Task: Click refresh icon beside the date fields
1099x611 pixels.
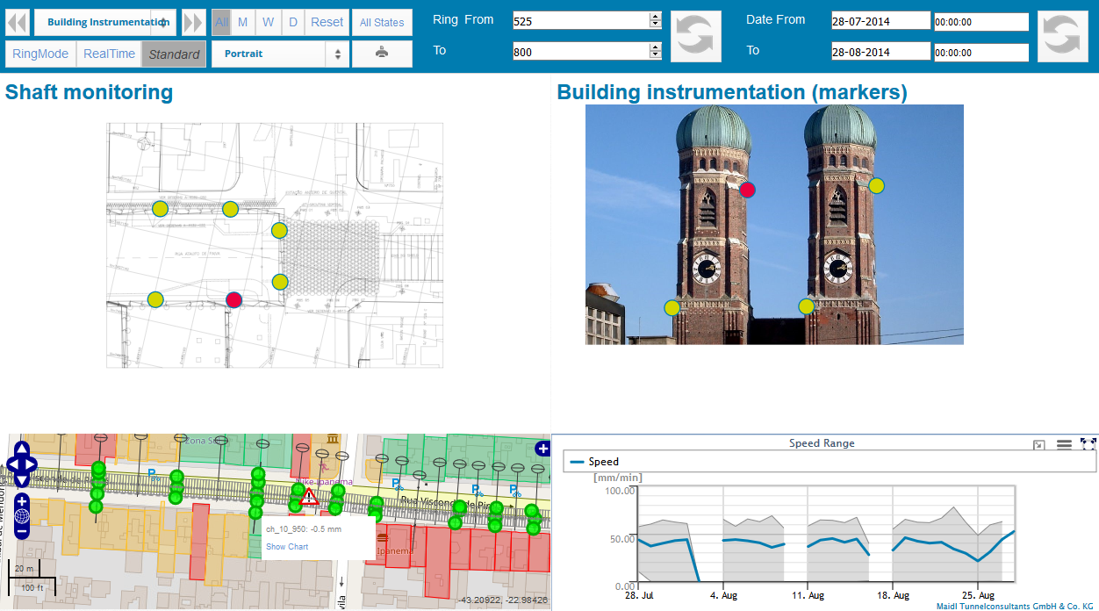Action: point(1062,36)
